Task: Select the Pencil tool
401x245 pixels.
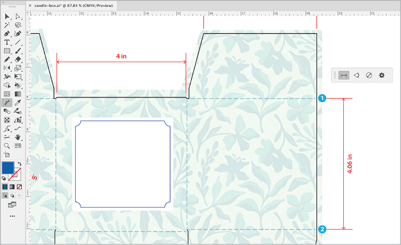Action: click(7, 60)
